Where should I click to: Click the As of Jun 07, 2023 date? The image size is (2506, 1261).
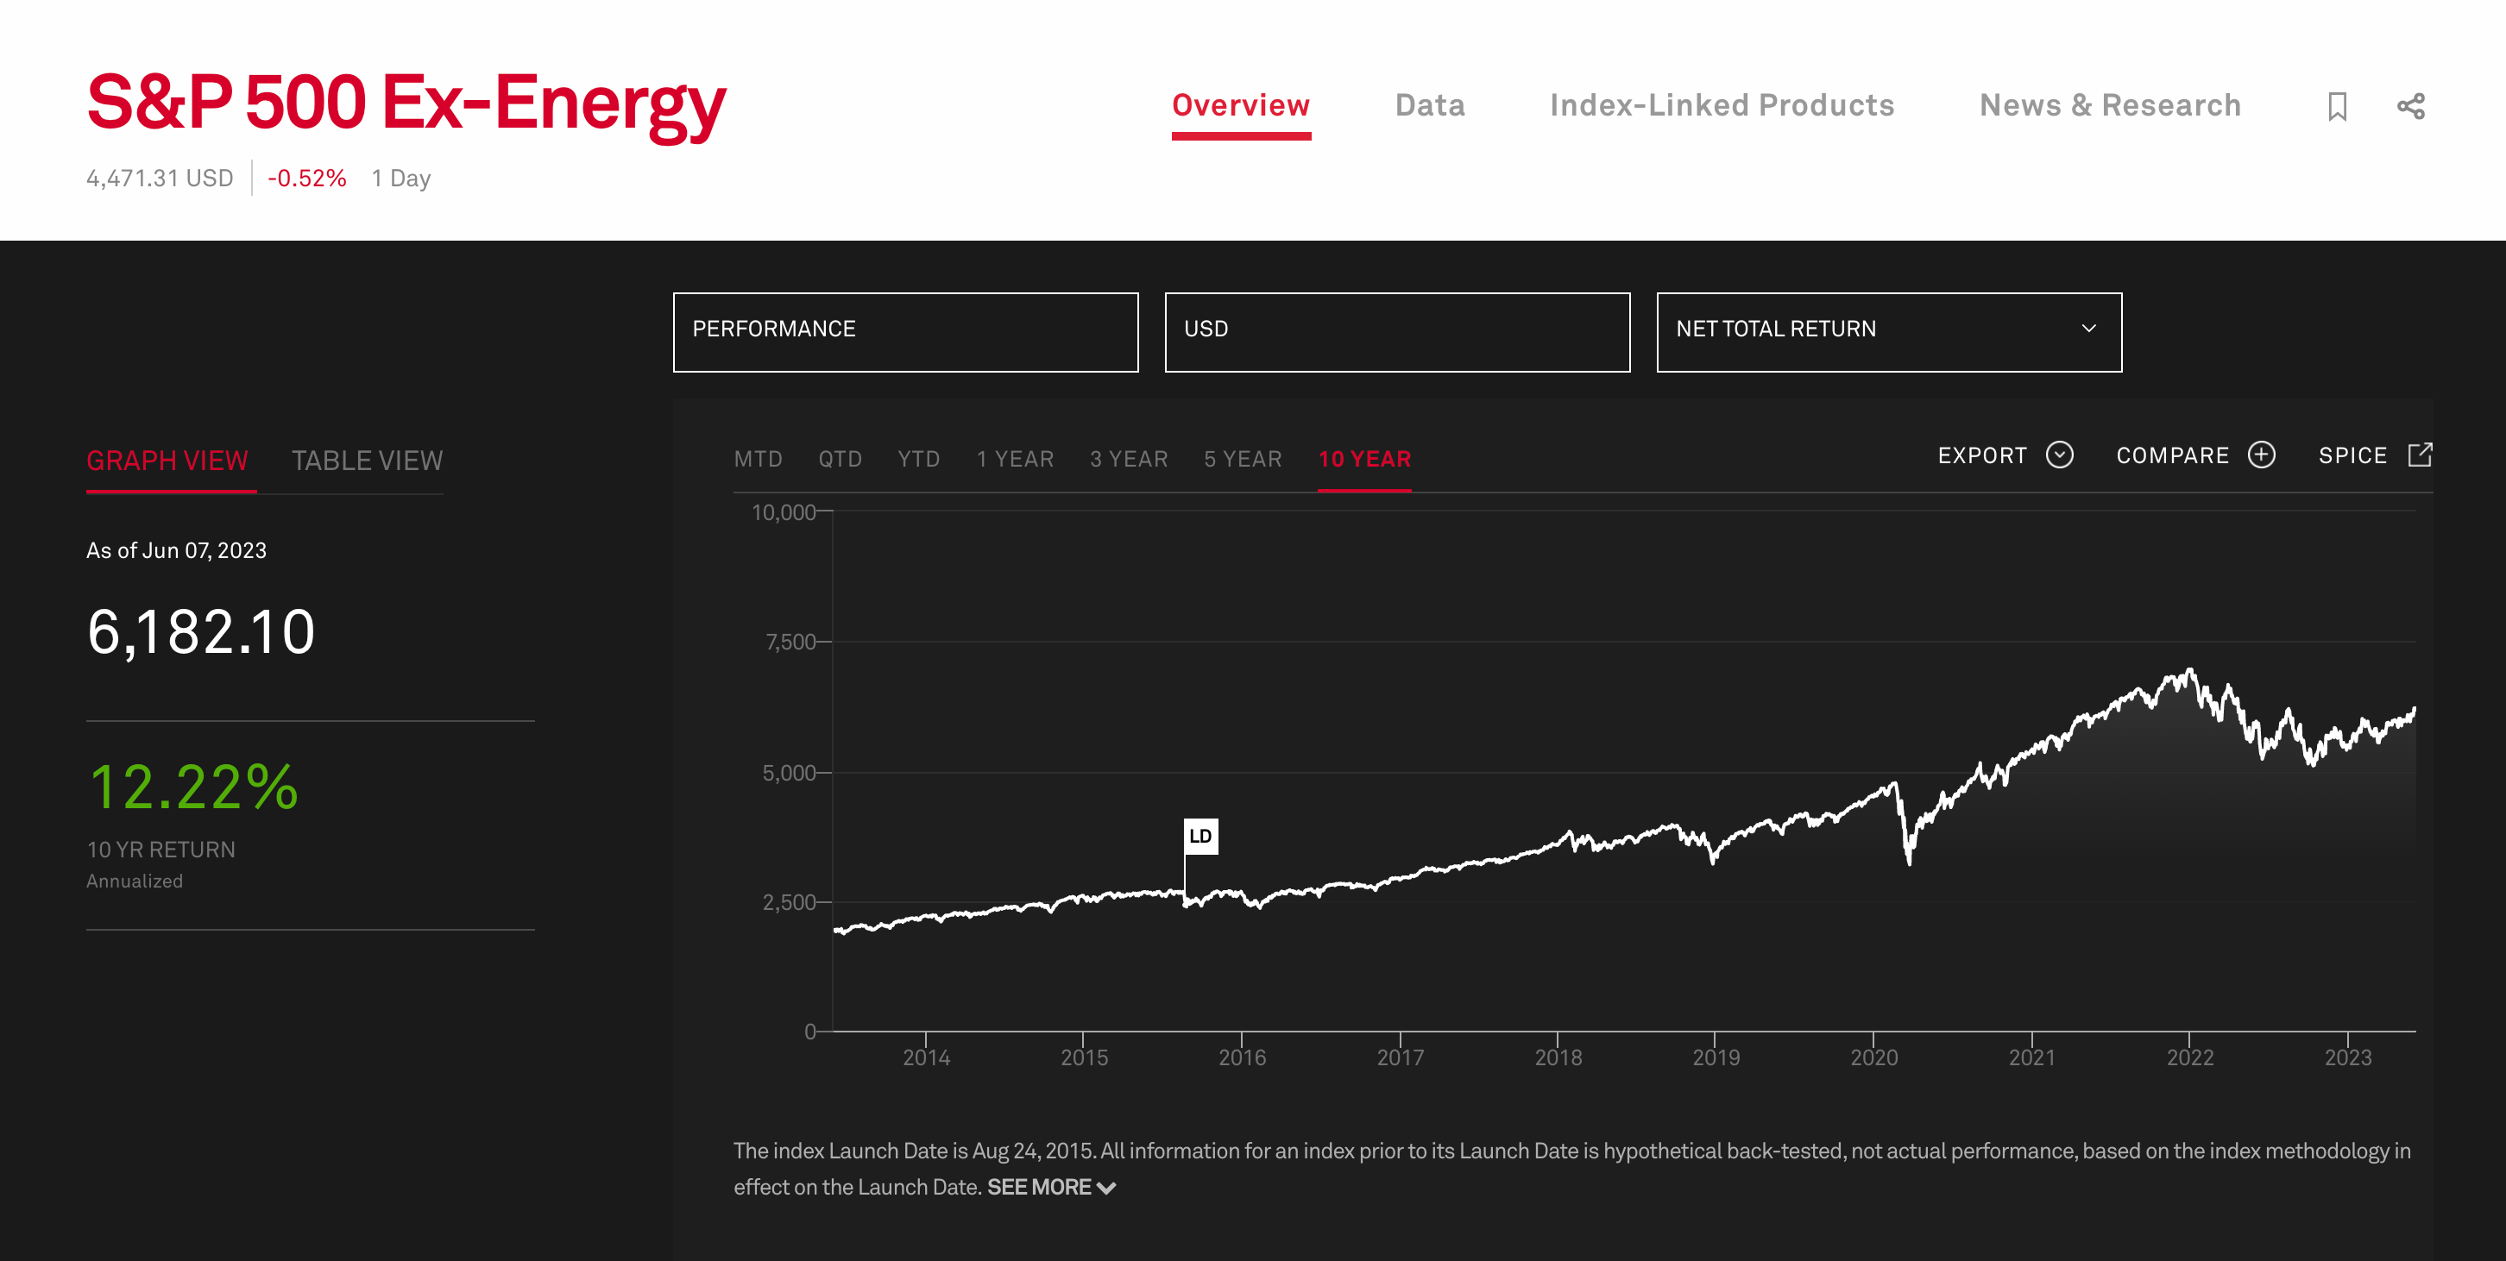tap(176, 550)
